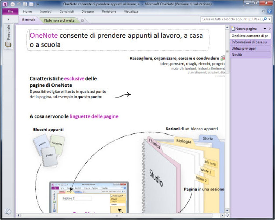This screenshot has height=220, width=275.
Task: Open OneNote Help with question mark icon
Action: pos(269,11)
